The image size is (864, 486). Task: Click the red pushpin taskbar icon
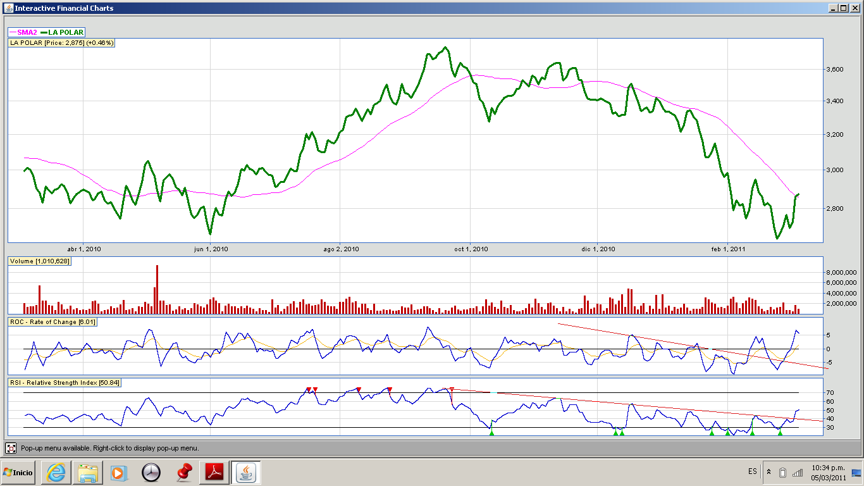[x=183, y=473]
